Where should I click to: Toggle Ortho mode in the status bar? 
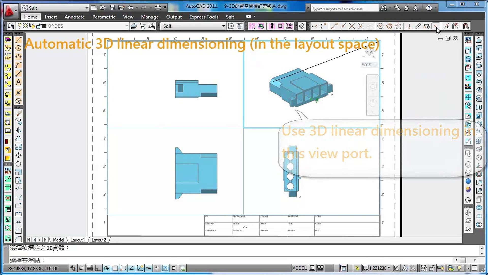(x=98, y=268)
